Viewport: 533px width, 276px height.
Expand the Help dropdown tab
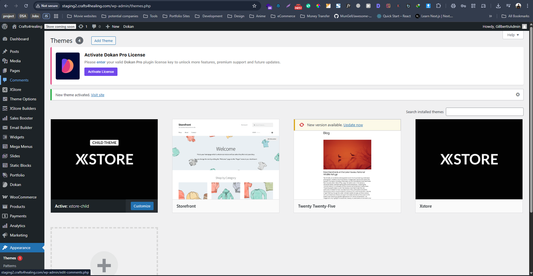click(x=513, y=35)
